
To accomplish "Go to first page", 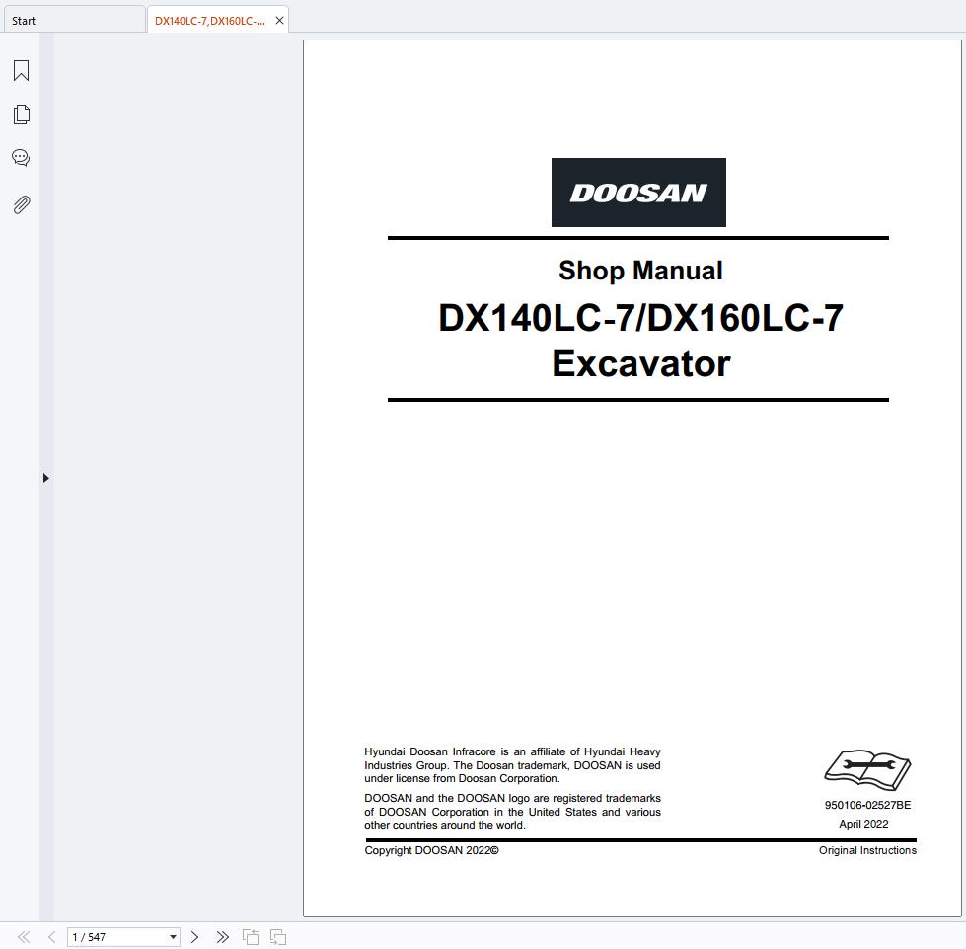I will [x=24, y=937].
